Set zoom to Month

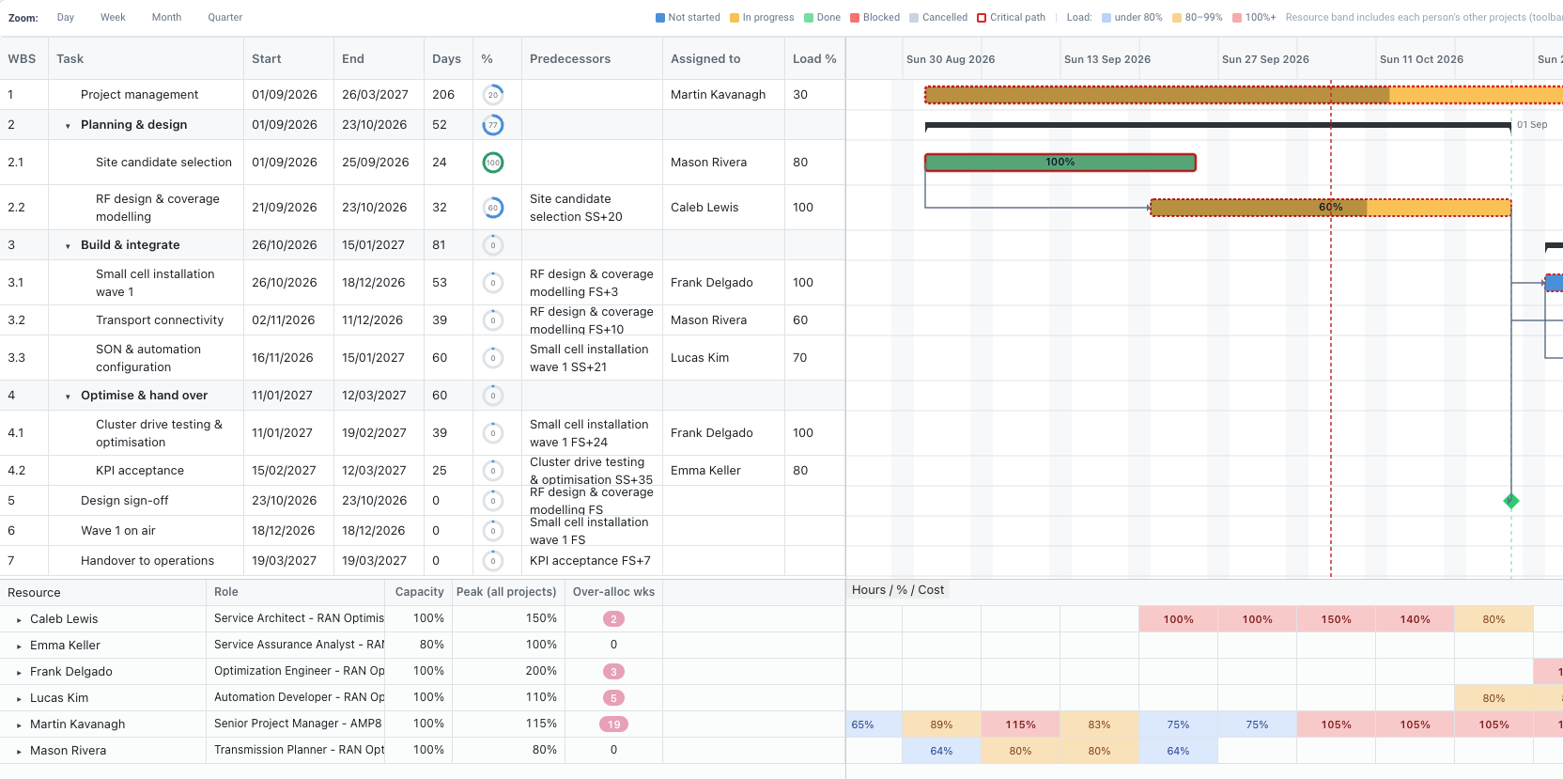166,18
